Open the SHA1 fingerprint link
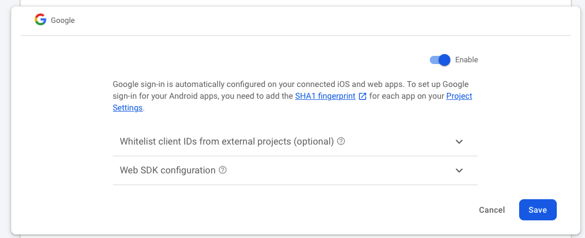The image size is (585, 238). pyautogui.click(x=325, y=96)
